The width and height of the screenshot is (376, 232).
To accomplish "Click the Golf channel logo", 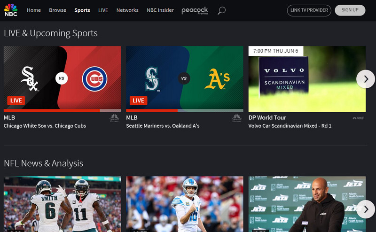I will pos(358,118).
